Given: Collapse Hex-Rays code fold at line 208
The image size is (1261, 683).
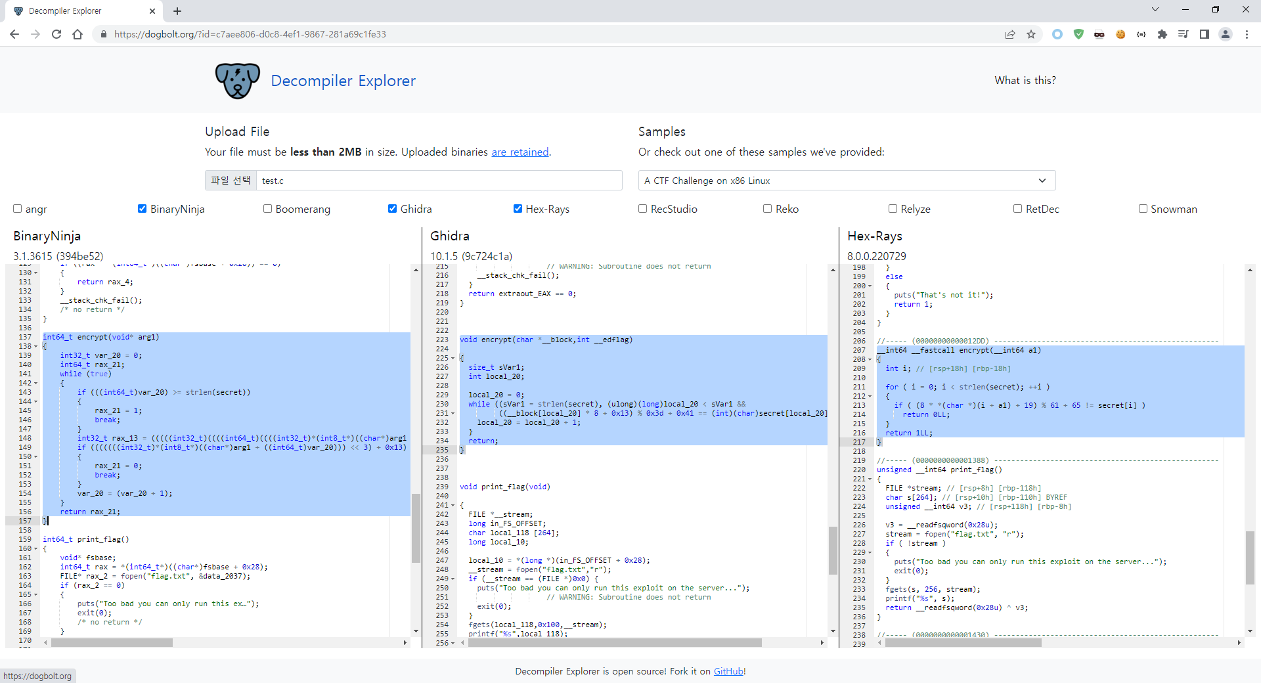Looking at the screenshot, I should (x=870, y=360).
